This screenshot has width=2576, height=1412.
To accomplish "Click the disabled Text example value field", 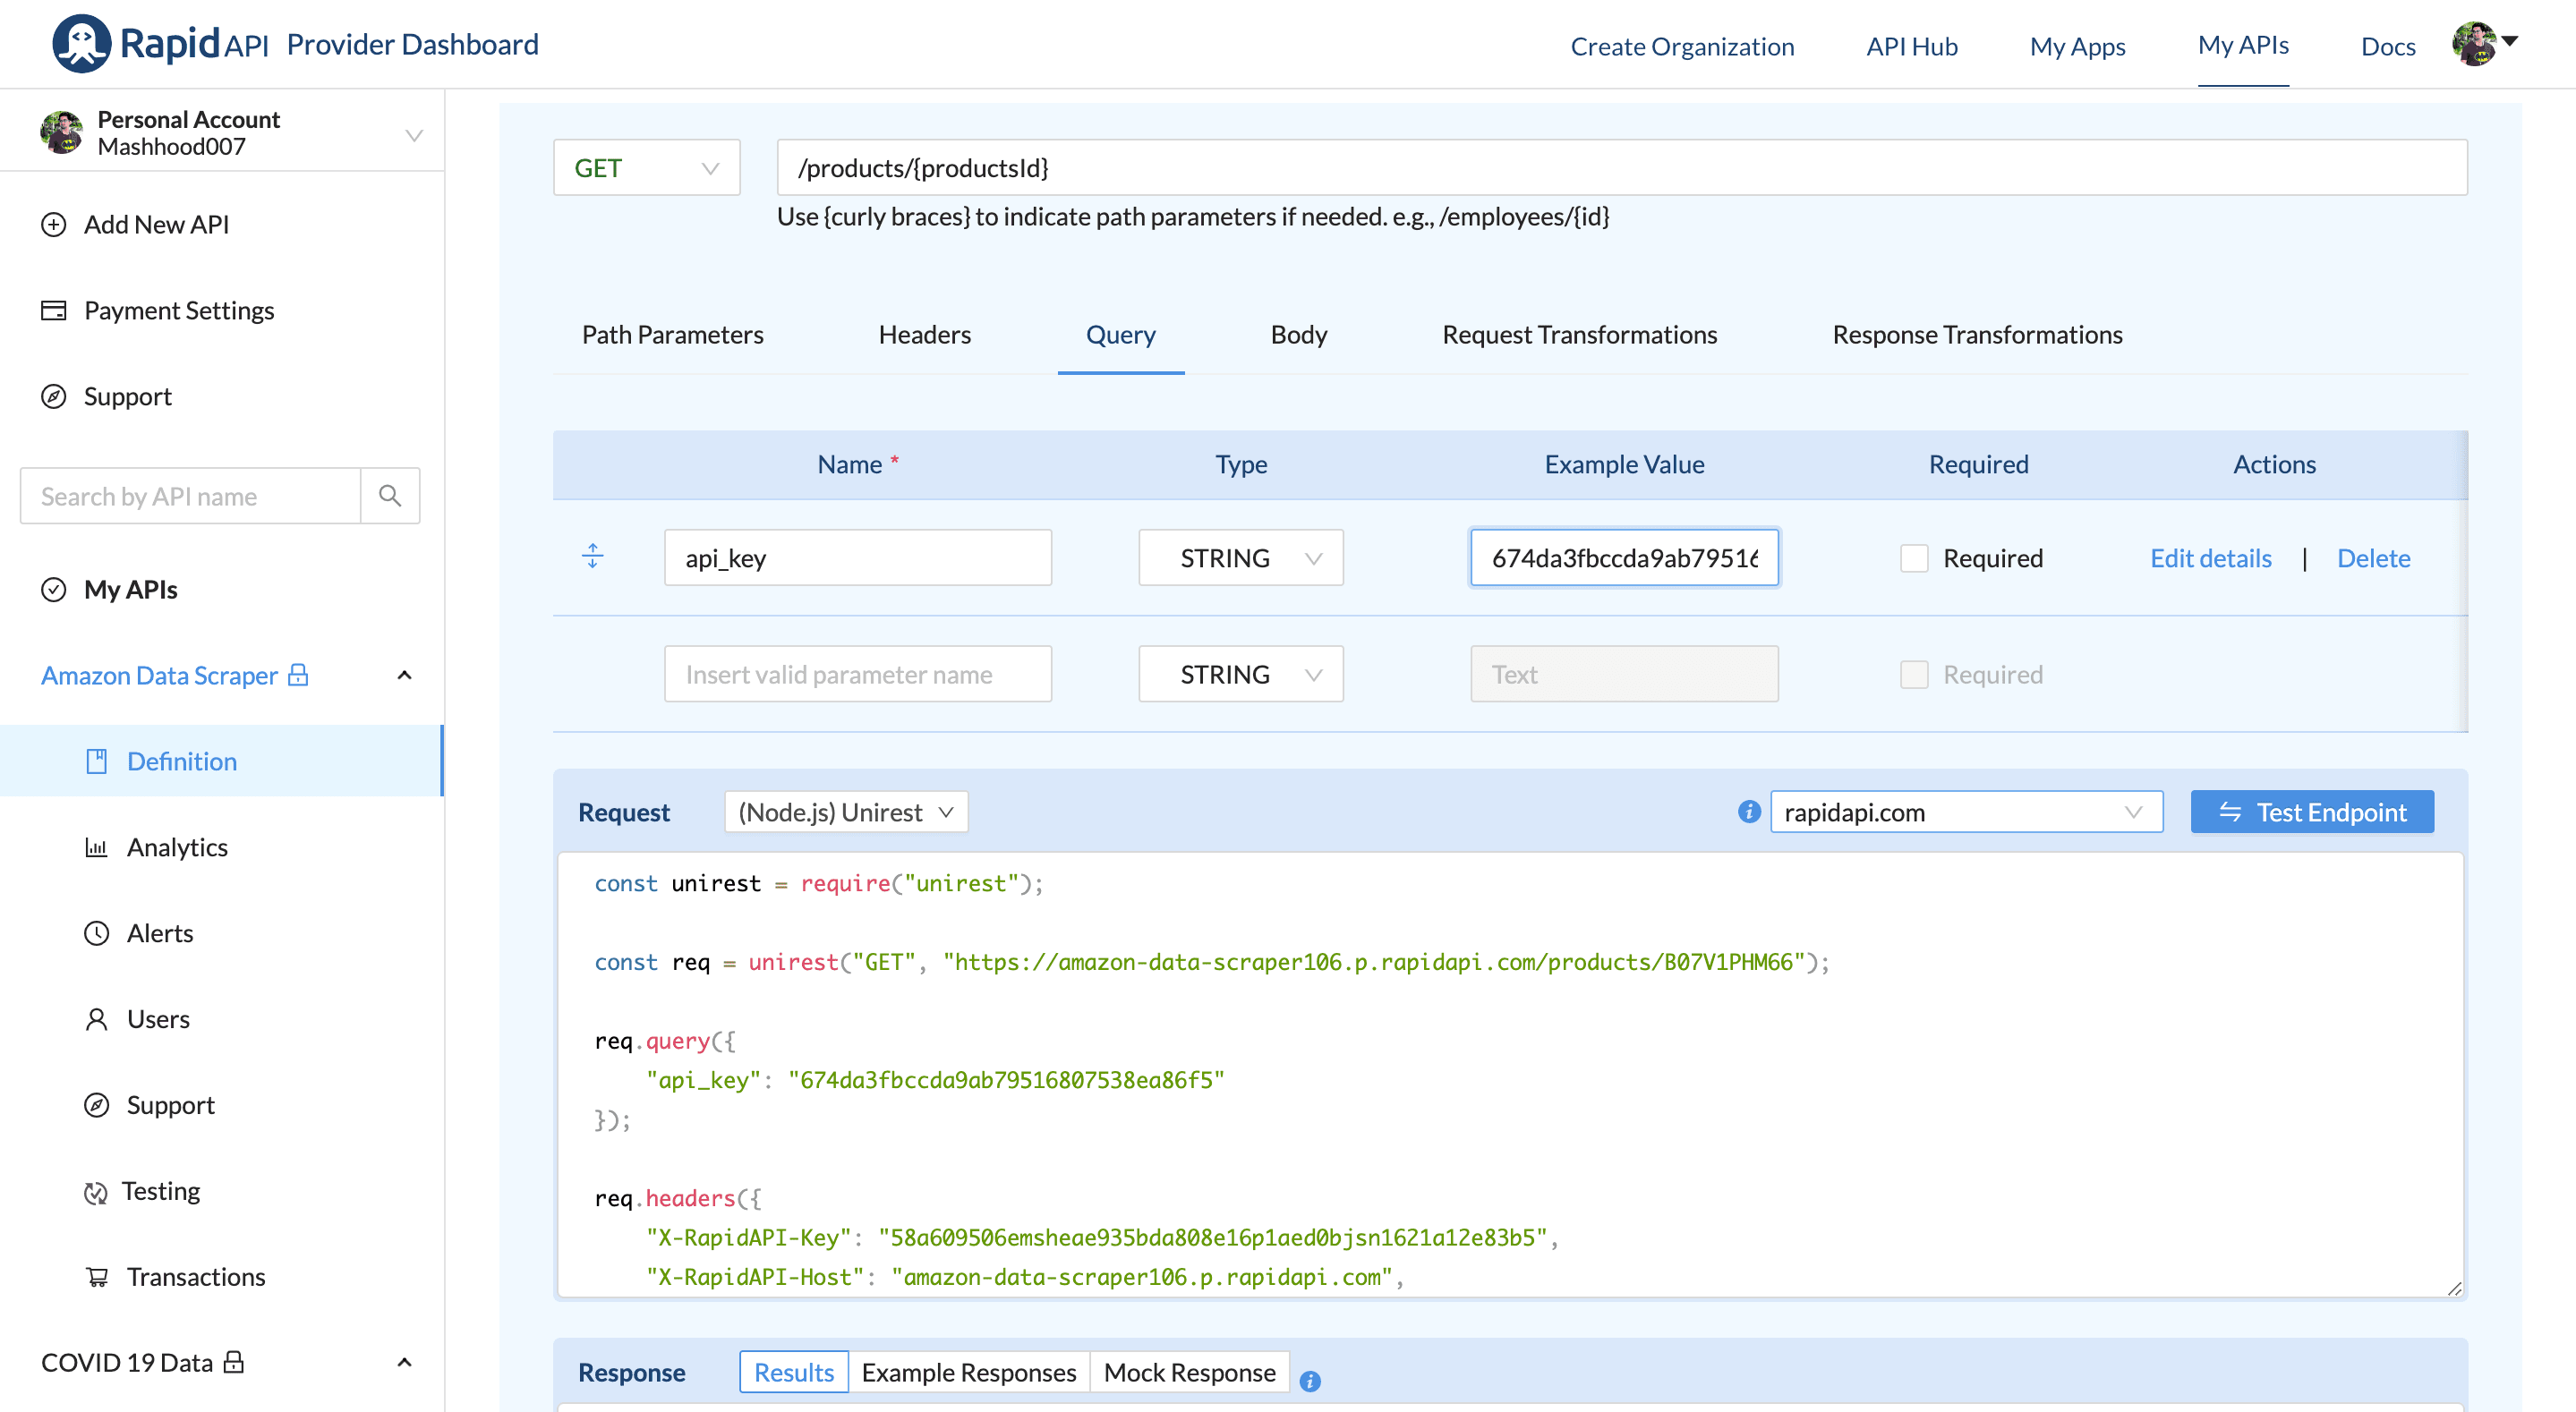I will tap(1624, 674).
